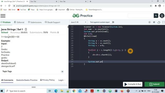Screen dimensions: 165x93
Task: Open the YouTube bookmark
Action: (x=22, y=10)
